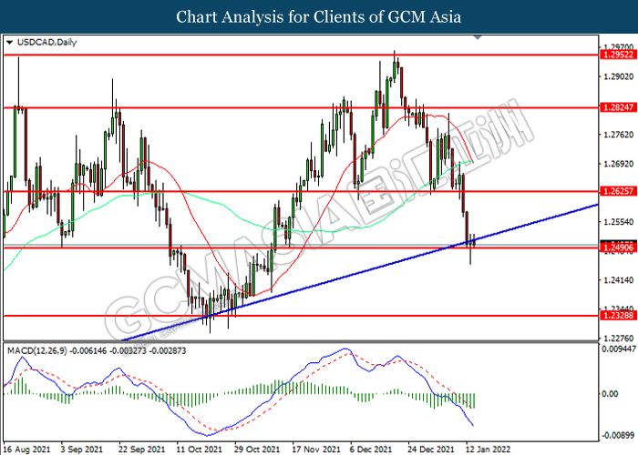
Task: Click the 1.22760 price scale value
Action: [x=619, y=338]
